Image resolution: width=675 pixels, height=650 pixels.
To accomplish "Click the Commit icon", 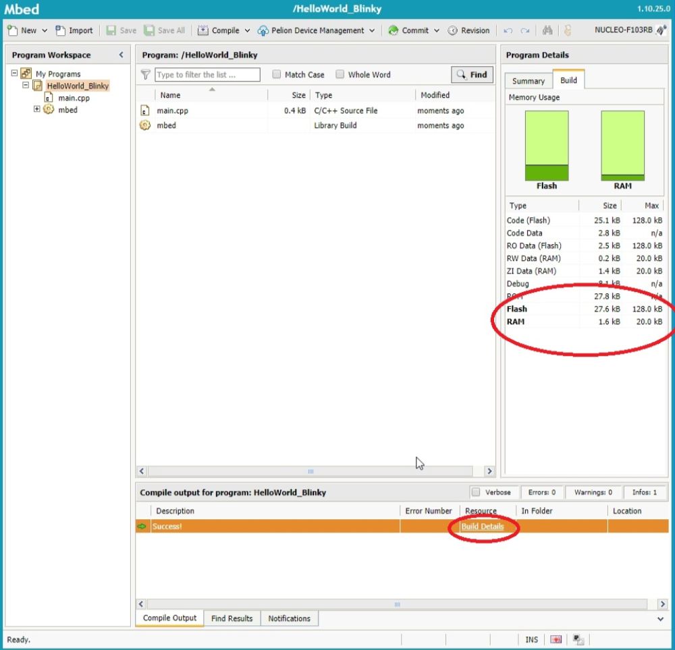I will pyautogui.click(x=393, y=30).
